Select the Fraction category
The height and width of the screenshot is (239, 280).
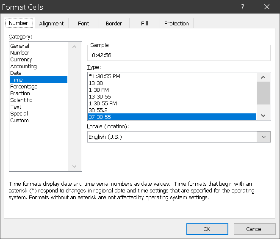coord(39,93)
